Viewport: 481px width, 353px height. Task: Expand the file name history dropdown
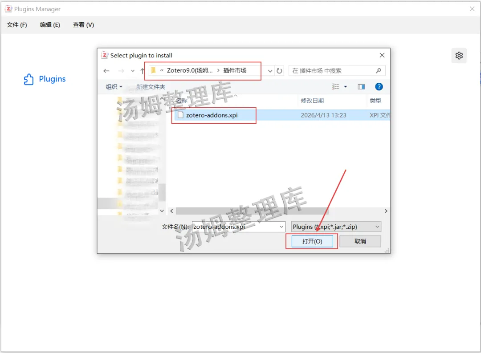[281, 227]
